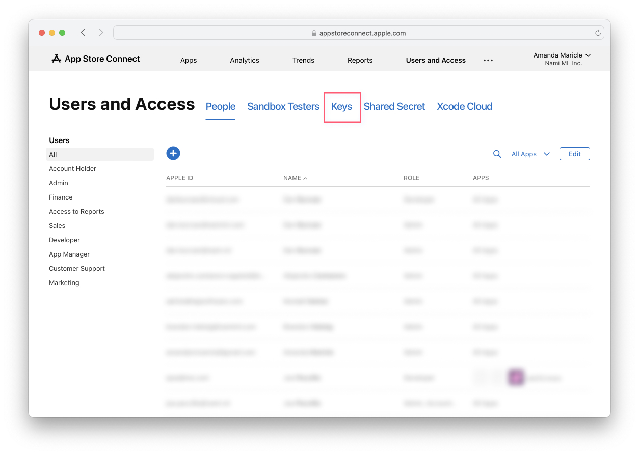Click the Edit button
The width and height of the screenshot is (639, 455).
tap(575, 154)
